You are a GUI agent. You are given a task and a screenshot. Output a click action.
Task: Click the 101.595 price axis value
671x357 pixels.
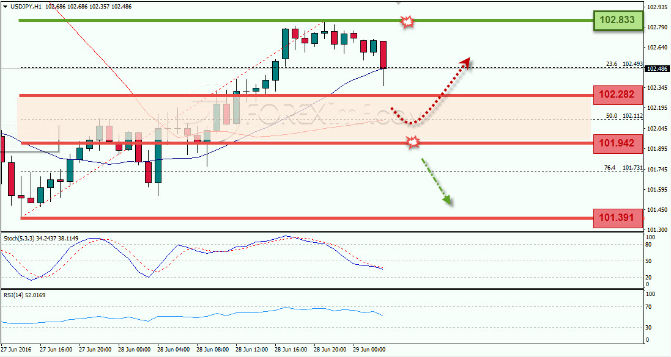point(658,189)
